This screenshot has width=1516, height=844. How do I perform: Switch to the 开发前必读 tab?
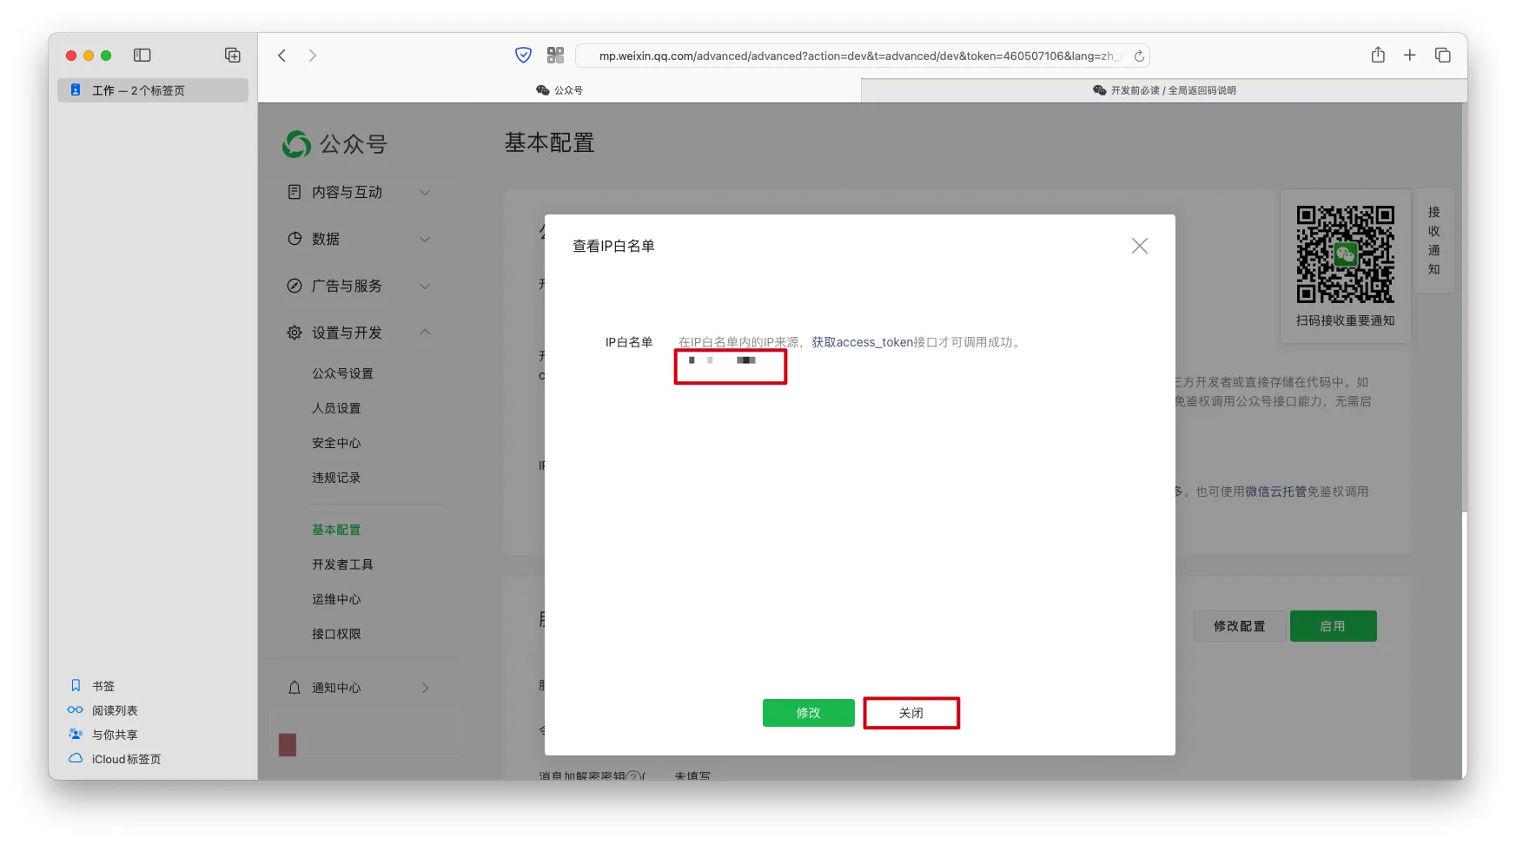point(1163,90)
